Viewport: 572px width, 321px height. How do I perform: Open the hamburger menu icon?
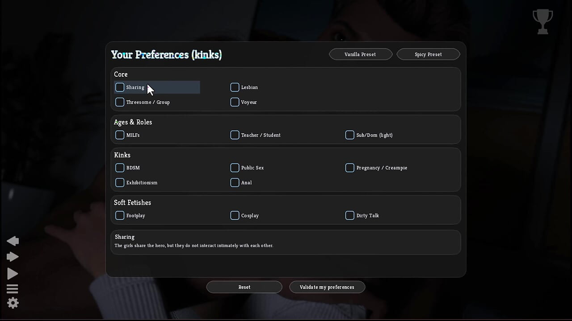[13, 289]
